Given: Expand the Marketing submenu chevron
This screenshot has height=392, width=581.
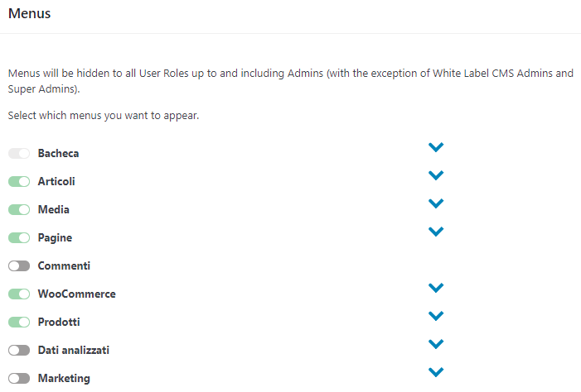Looking at the screenshot, I should pos(436,372).
